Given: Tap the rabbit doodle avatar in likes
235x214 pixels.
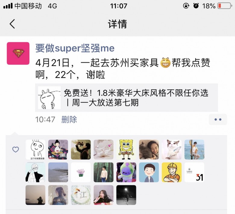Looking at the screenshot, I should [35, 149].
